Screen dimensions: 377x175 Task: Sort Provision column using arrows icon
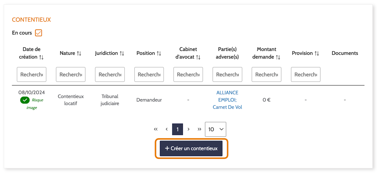point(317,53)
